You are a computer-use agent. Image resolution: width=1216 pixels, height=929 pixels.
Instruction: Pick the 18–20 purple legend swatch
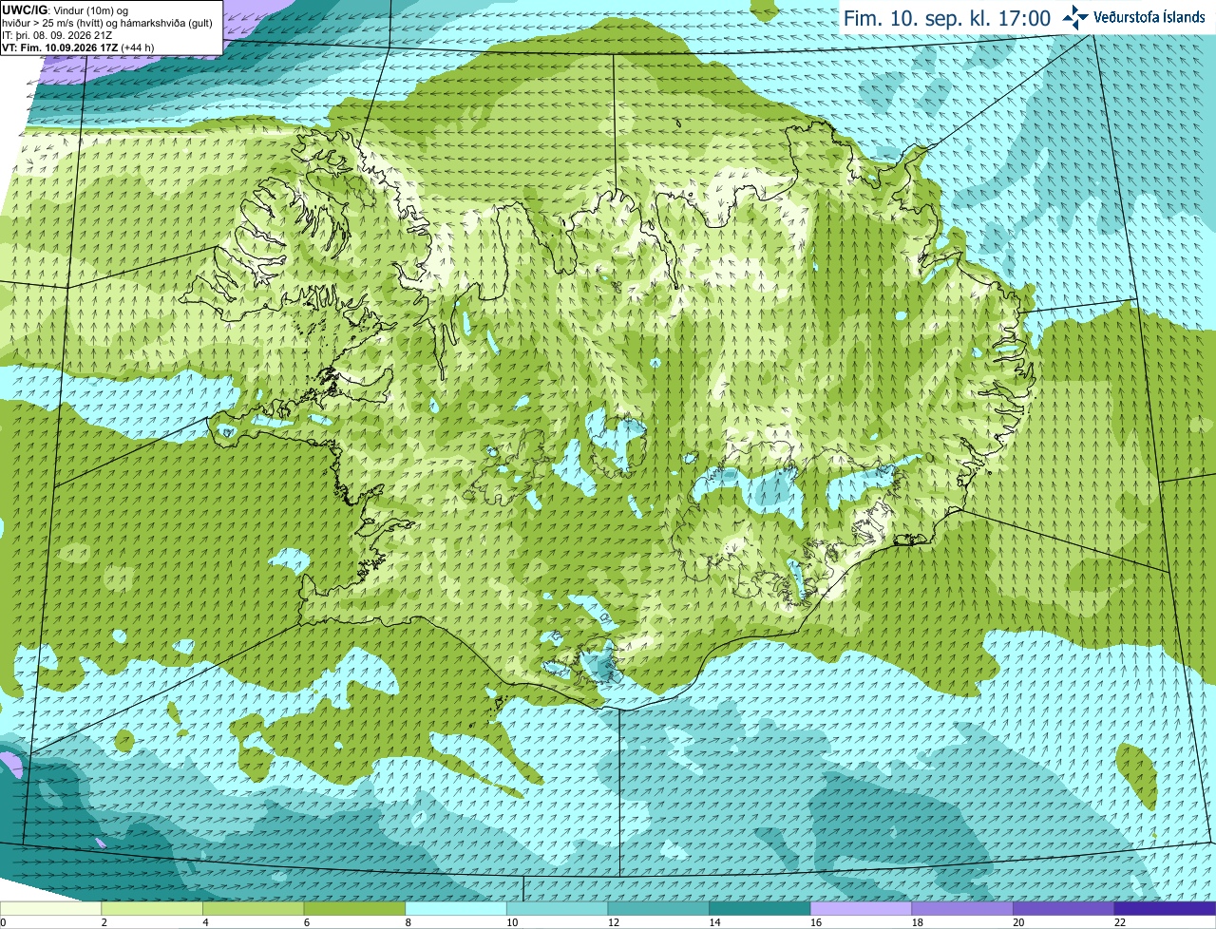point(962,909)
